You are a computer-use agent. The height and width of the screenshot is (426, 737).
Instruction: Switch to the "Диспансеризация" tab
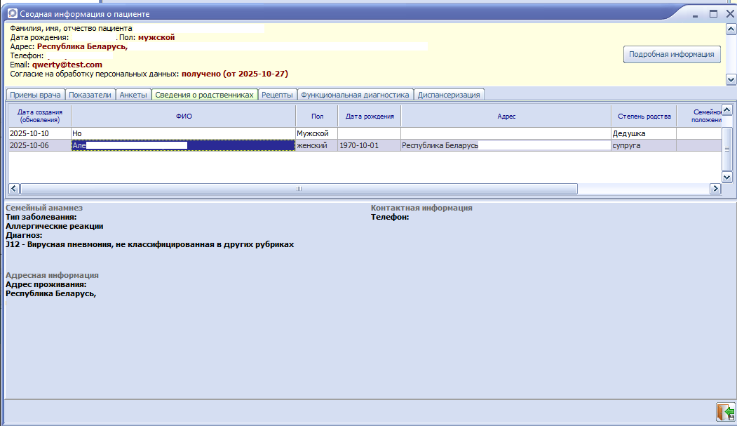click(449, 95)
